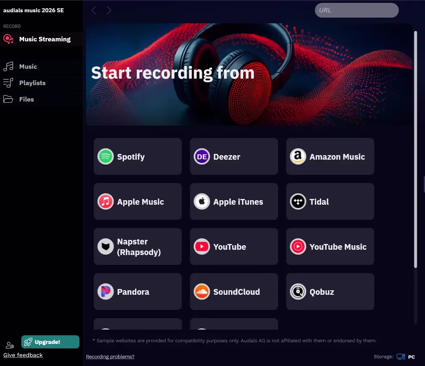Click the Recording problems? link
The image size is (425, 366).
coord(110,357)
